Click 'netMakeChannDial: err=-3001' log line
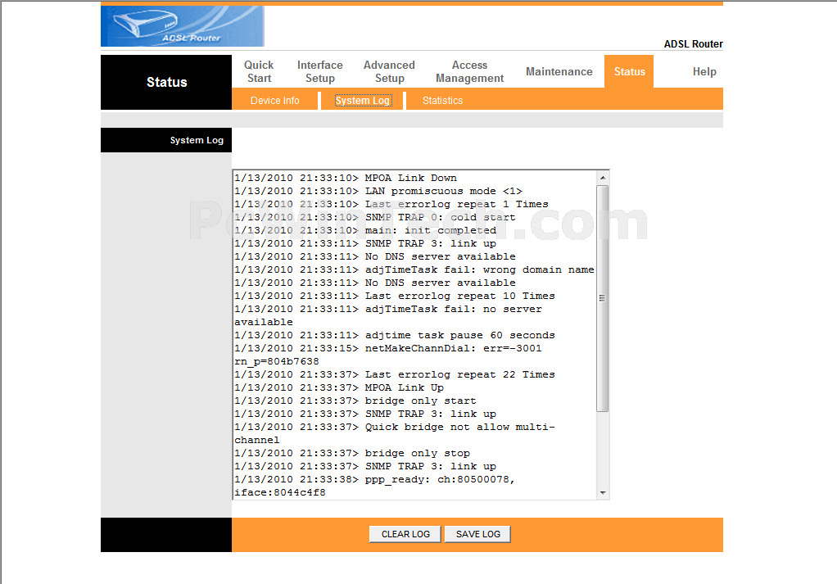 pyautogui.click(x=388, y=349)
